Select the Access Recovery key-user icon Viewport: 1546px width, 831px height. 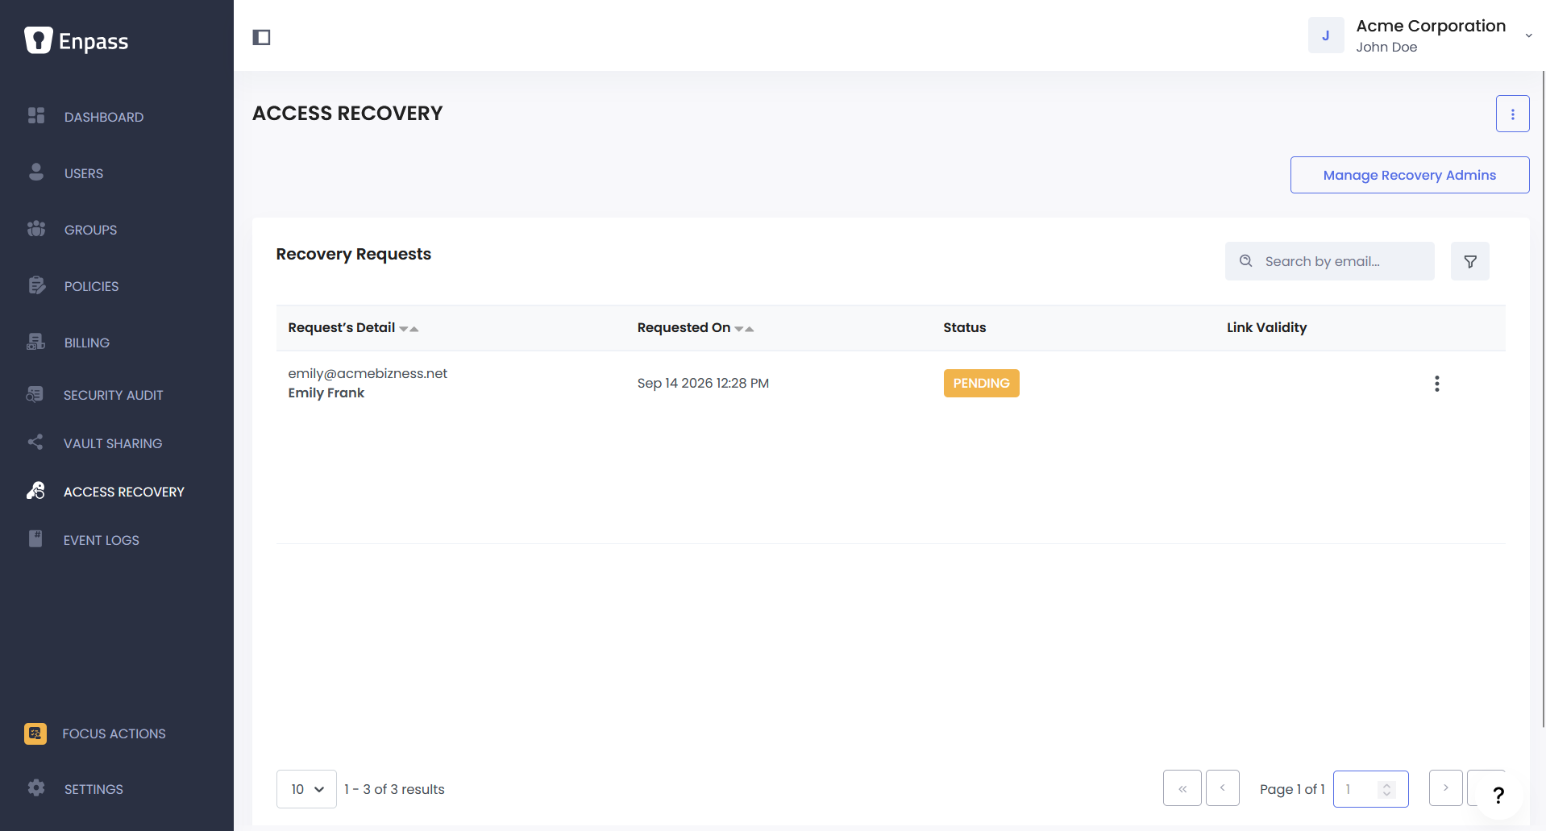(35, 491)
